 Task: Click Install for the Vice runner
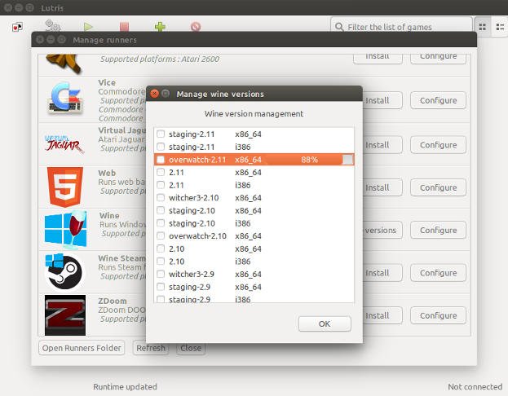[382, 100]
